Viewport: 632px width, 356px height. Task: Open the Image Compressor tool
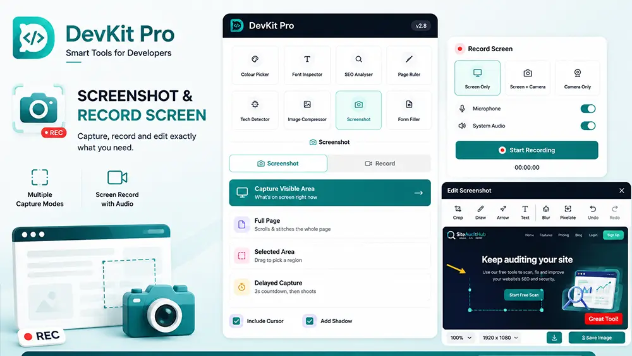coord(307,110)
